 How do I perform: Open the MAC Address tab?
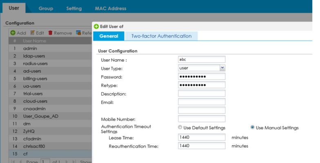click(110, 8)
